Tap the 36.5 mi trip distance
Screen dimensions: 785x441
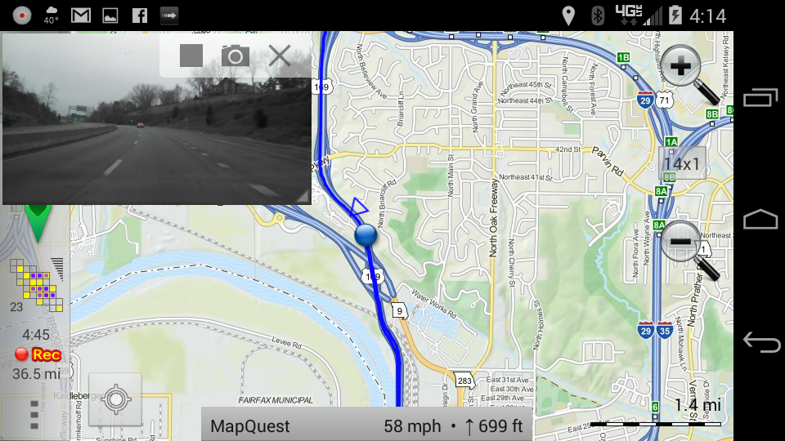pyautogui.click(x=36, y=373)
